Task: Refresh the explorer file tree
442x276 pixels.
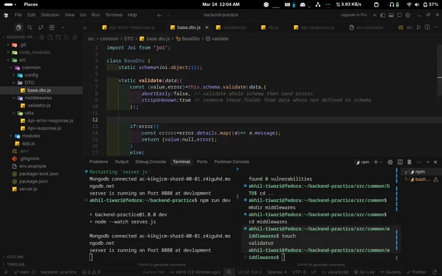Action: click(x=66, y=37)
